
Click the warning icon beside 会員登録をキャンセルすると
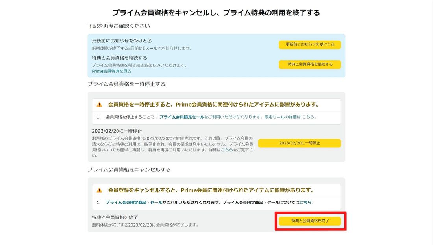tap(99, 190)
